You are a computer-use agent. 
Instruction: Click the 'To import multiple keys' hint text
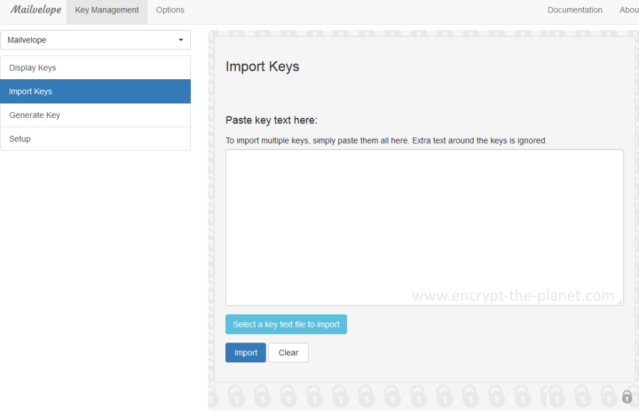386,140
